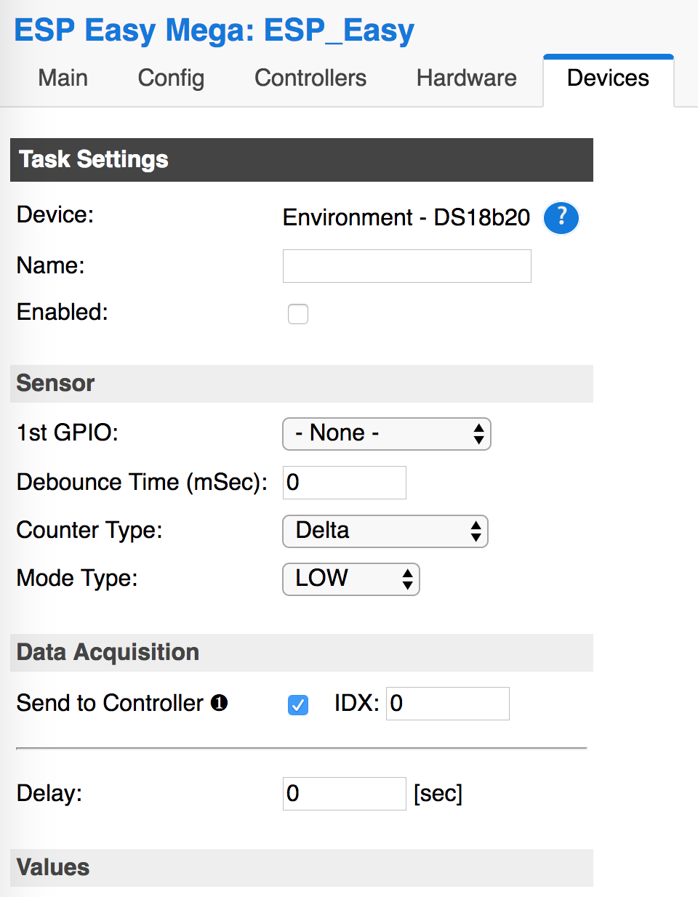The image size is (698, 897).
Task: Click the ESP Easy Mega: ESP_Easy heading link
Action: point(214,30)
